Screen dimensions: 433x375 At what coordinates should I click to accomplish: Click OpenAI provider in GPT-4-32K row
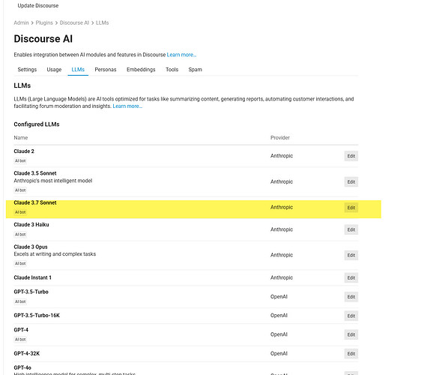tap(279, 353)
